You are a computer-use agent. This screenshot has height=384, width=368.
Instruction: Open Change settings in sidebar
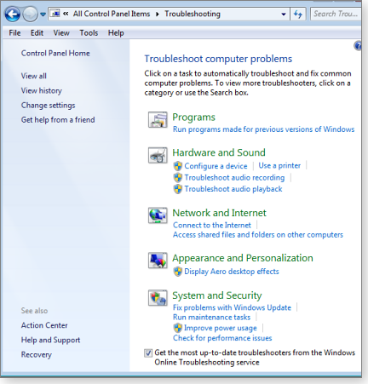coord(48,106)
